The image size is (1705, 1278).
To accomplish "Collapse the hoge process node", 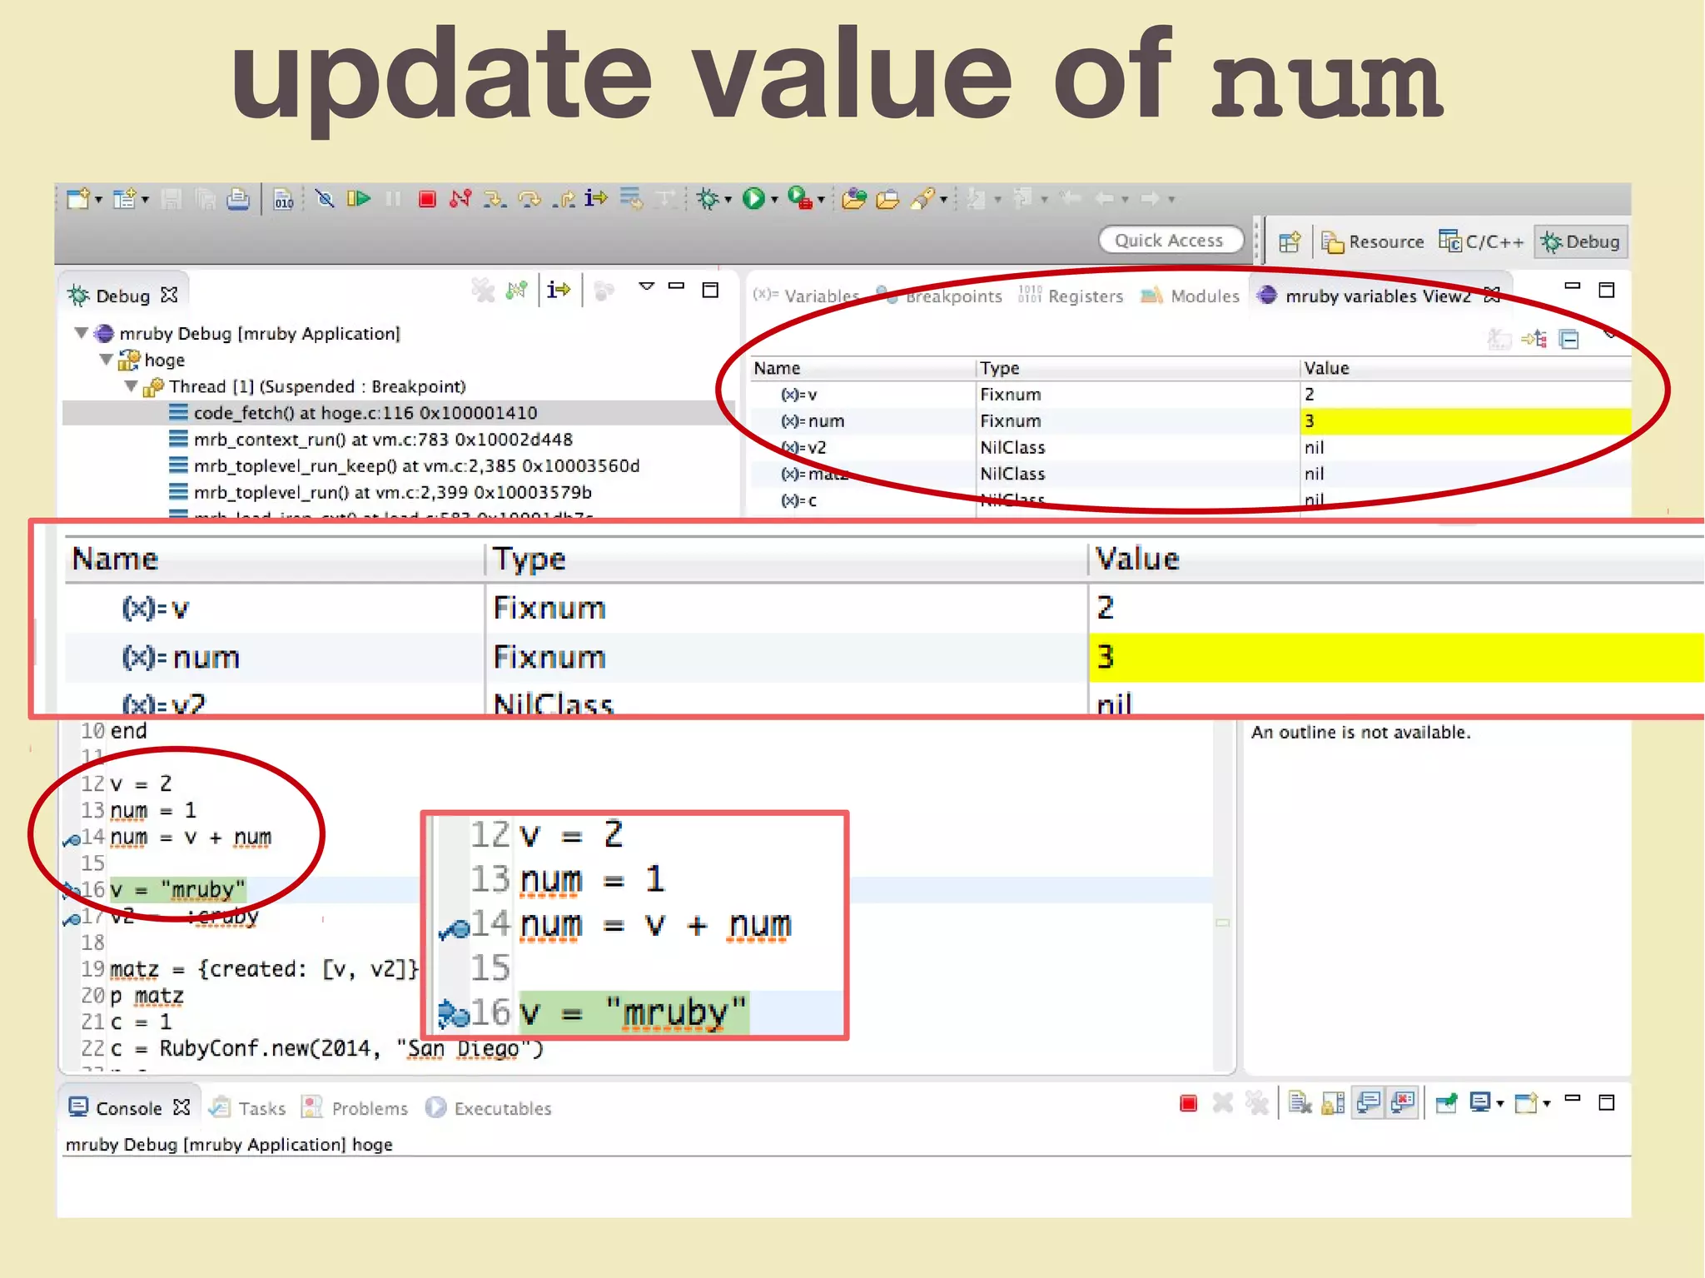I will click(x=107, y=360).
